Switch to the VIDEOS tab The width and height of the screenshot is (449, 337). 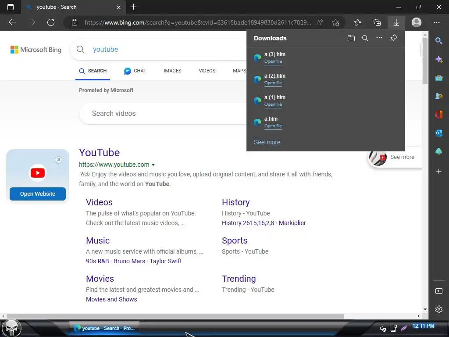(x=207, y=71)
